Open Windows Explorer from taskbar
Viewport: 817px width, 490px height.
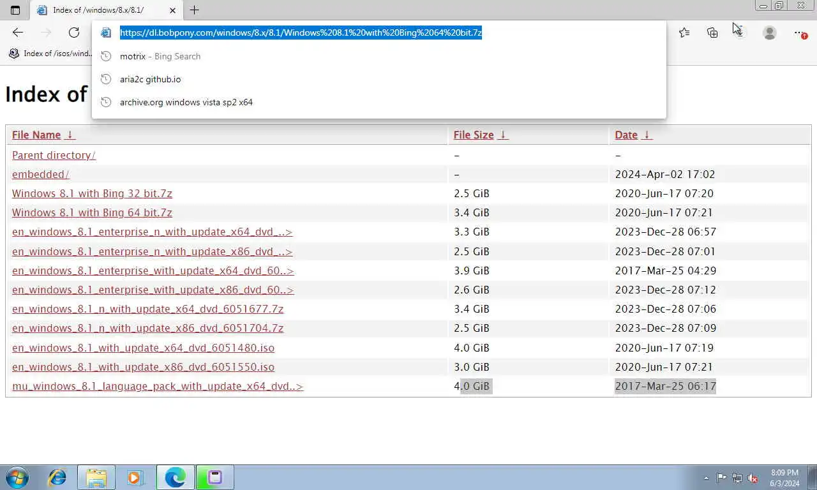coord(96,477)
